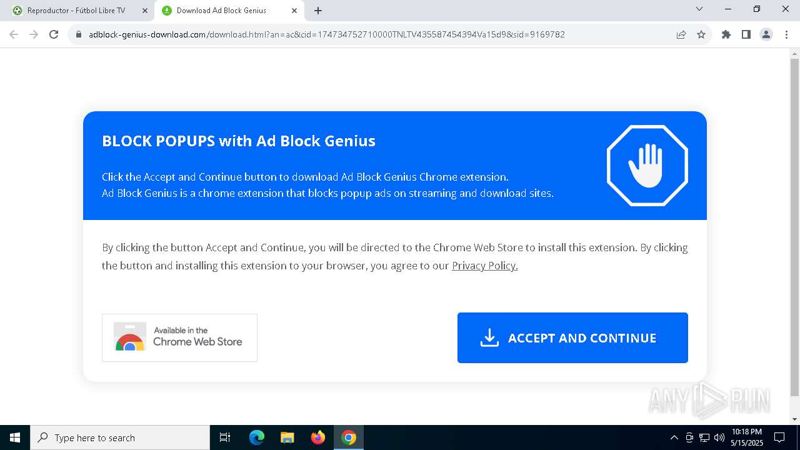800x450 pixels.
Task: Click the stop-hand octagon logo
Action: 647,166
